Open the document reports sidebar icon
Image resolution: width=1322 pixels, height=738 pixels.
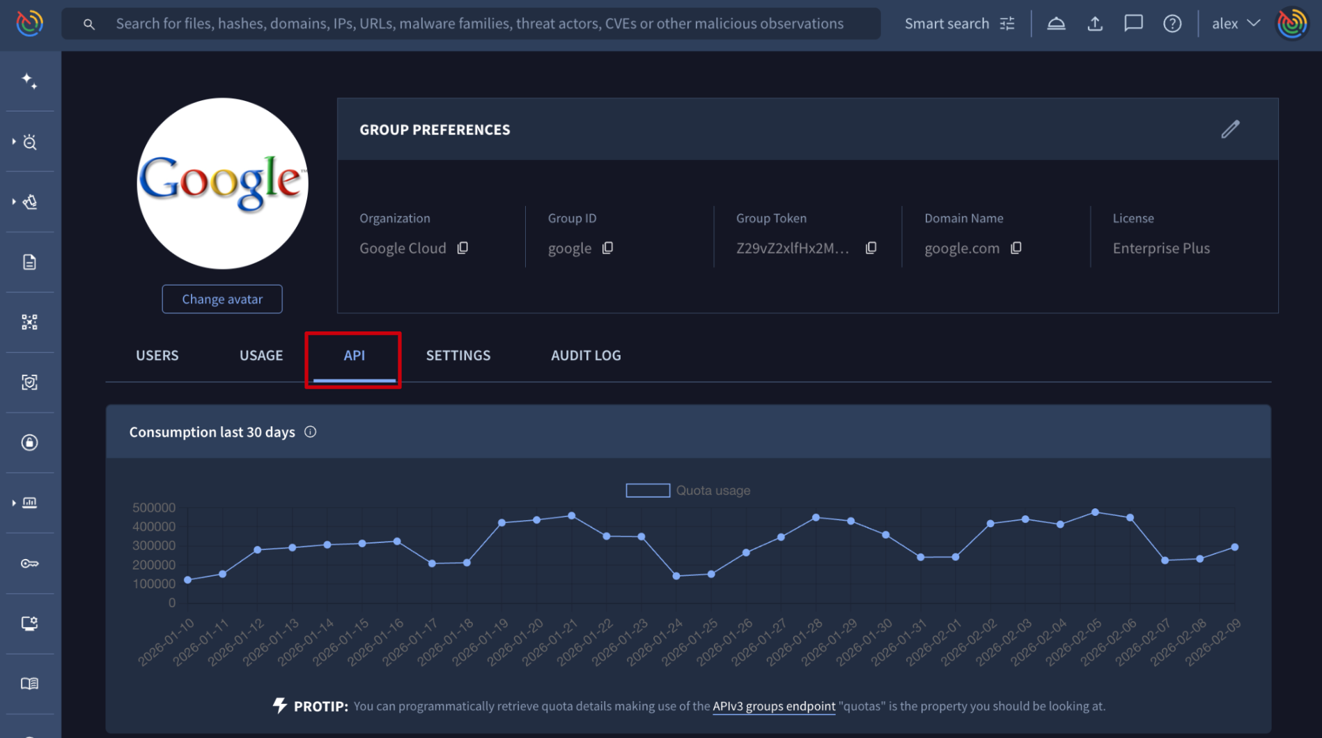coord(29,262)
